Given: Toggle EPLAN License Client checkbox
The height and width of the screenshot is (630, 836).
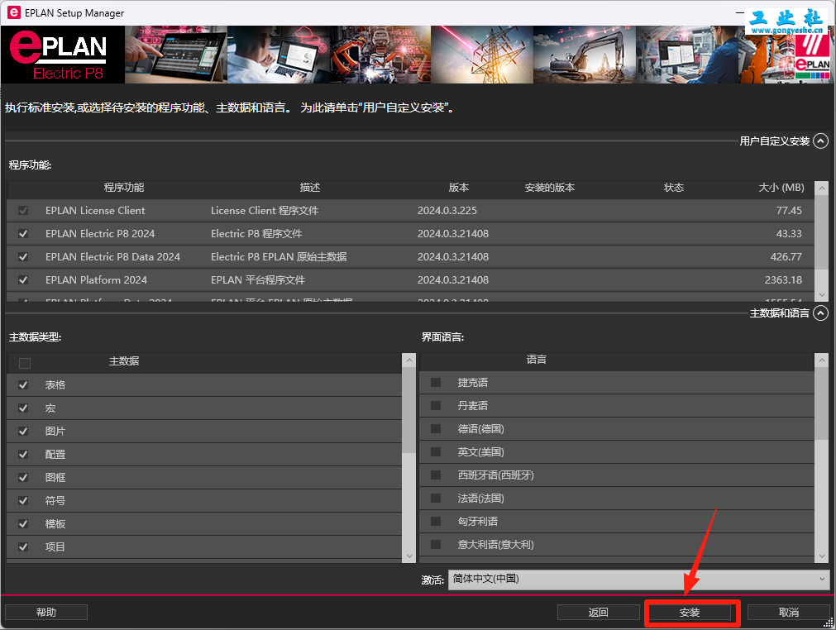Looking at the screenshot, I should pyautogui.click(x=23, y=211).
